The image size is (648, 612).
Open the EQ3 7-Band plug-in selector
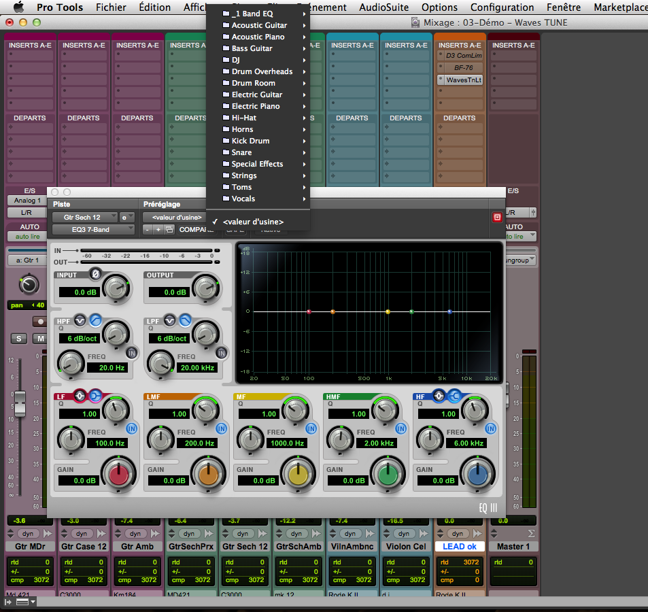[93, 230]
